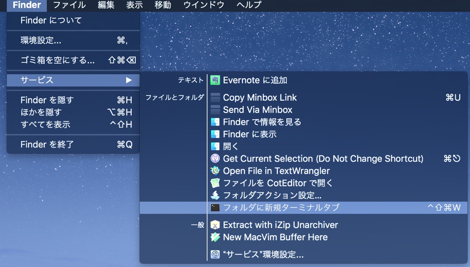Expand the サービス submenu arrow
The width and height of the screenshot is (470, 267).
click(x=129, y=80)
